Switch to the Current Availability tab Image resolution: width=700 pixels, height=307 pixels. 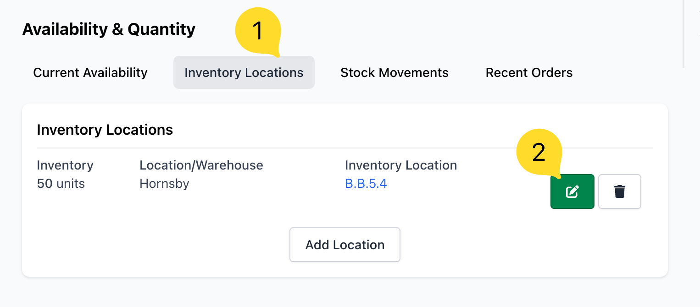pyautogui.click(x=90, y=73)
